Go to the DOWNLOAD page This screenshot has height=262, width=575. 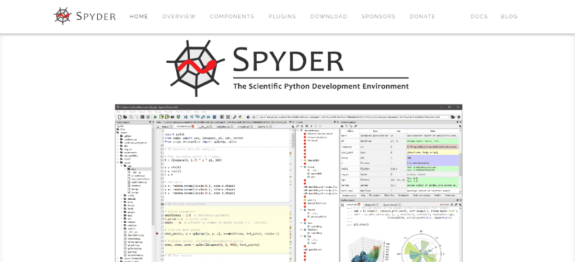tap(329, 17)
